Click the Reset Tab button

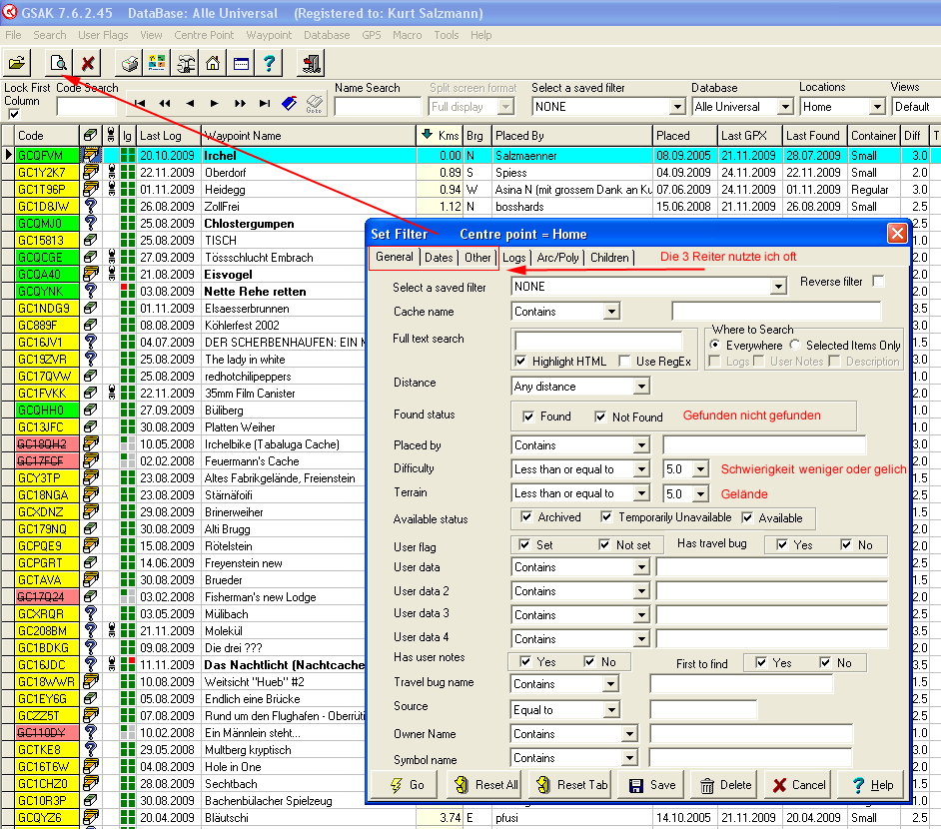click(x=572, y=785)
